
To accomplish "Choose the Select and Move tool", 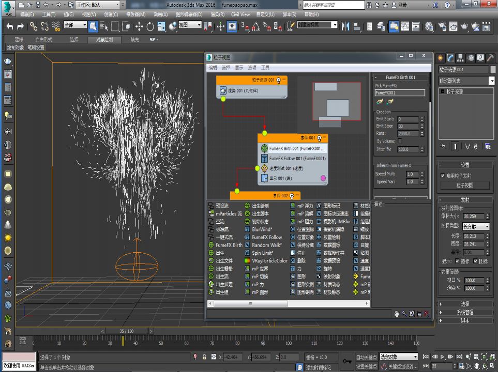I will [x=139, y=26].
